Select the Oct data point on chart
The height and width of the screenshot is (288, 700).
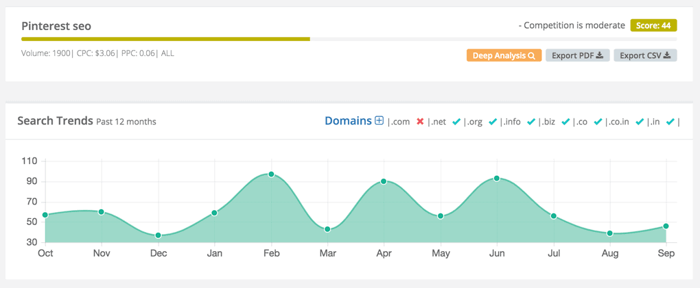pyautogui.click(x=45, y=215)
